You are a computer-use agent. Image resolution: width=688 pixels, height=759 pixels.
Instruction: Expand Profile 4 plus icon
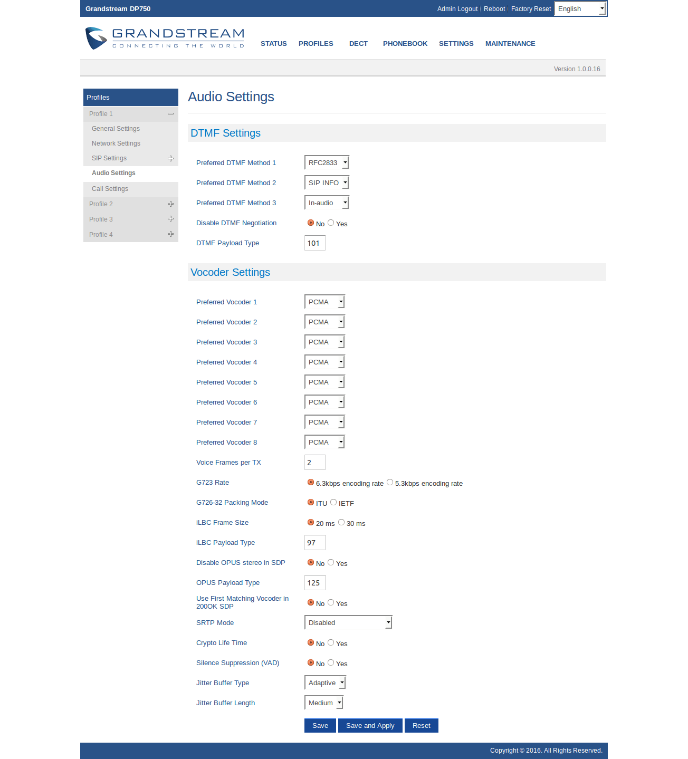click(x=170, y=234)
